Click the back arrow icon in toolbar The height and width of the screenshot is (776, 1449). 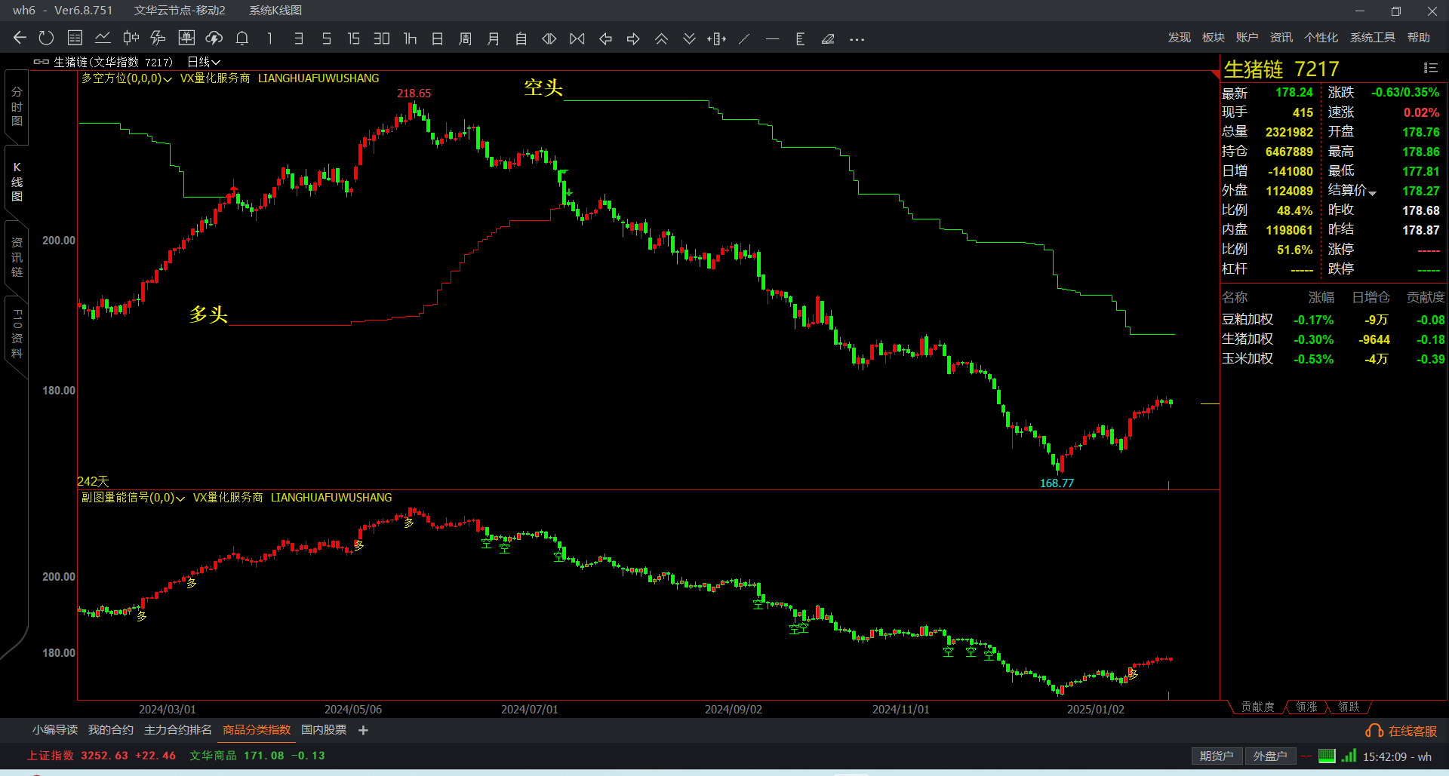tap(20, 38)
